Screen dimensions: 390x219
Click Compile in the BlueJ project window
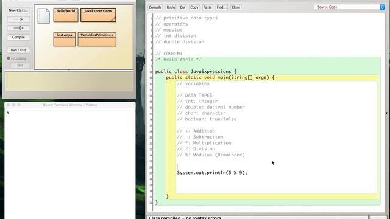point(18,37)
